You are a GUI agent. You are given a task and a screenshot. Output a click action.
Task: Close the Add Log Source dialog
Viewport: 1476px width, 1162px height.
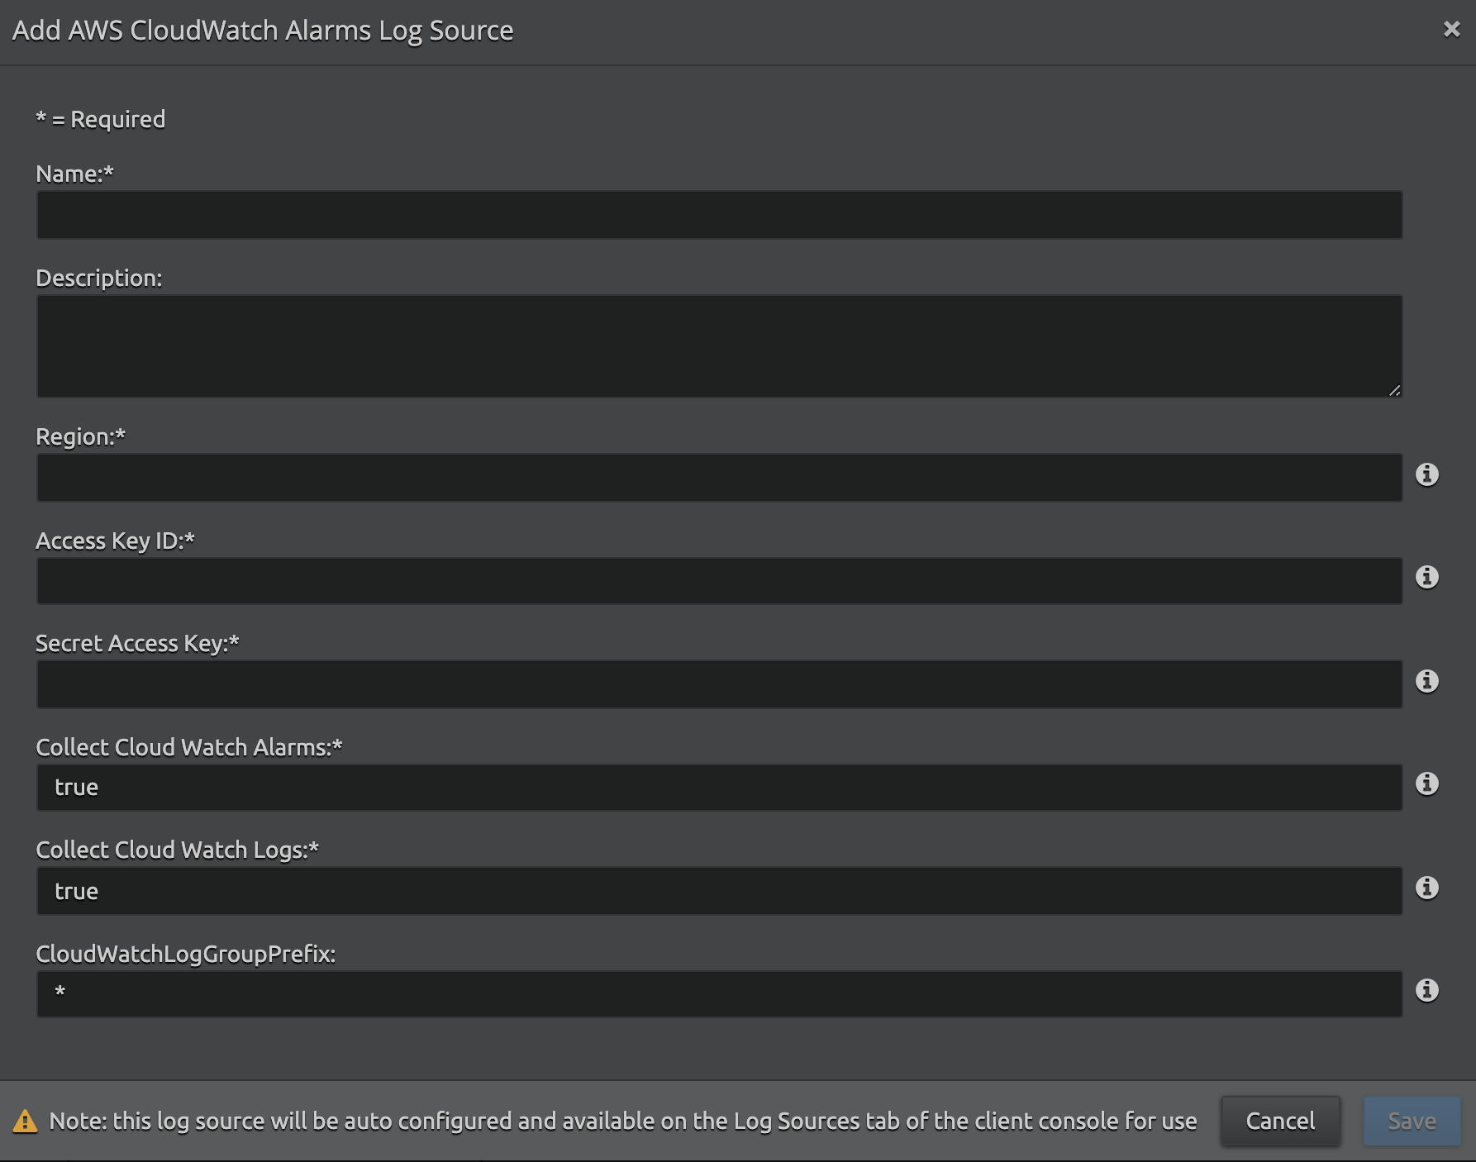(x=1451, y=30)
